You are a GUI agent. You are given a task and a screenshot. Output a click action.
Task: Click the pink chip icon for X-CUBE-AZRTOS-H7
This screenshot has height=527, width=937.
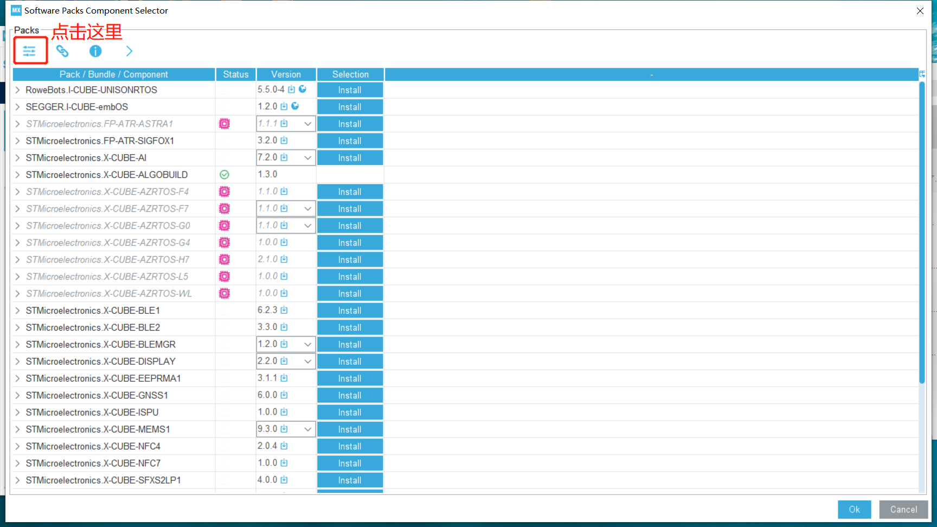[224, 259]
